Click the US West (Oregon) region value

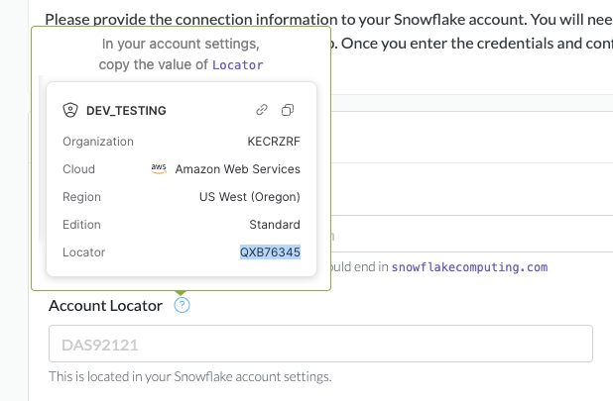pyautogui.click(x=250, y=197)
